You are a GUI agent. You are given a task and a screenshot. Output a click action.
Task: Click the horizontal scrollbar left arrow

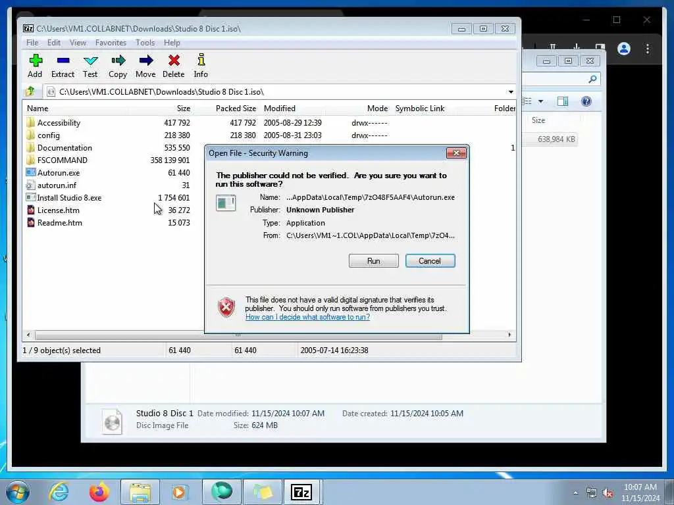click(x=28, y=335)
